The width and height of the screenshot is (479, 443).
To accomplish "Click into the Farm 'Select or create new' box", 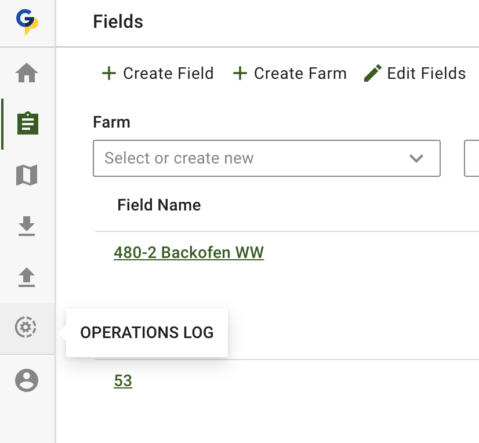I will pos(249,158).
